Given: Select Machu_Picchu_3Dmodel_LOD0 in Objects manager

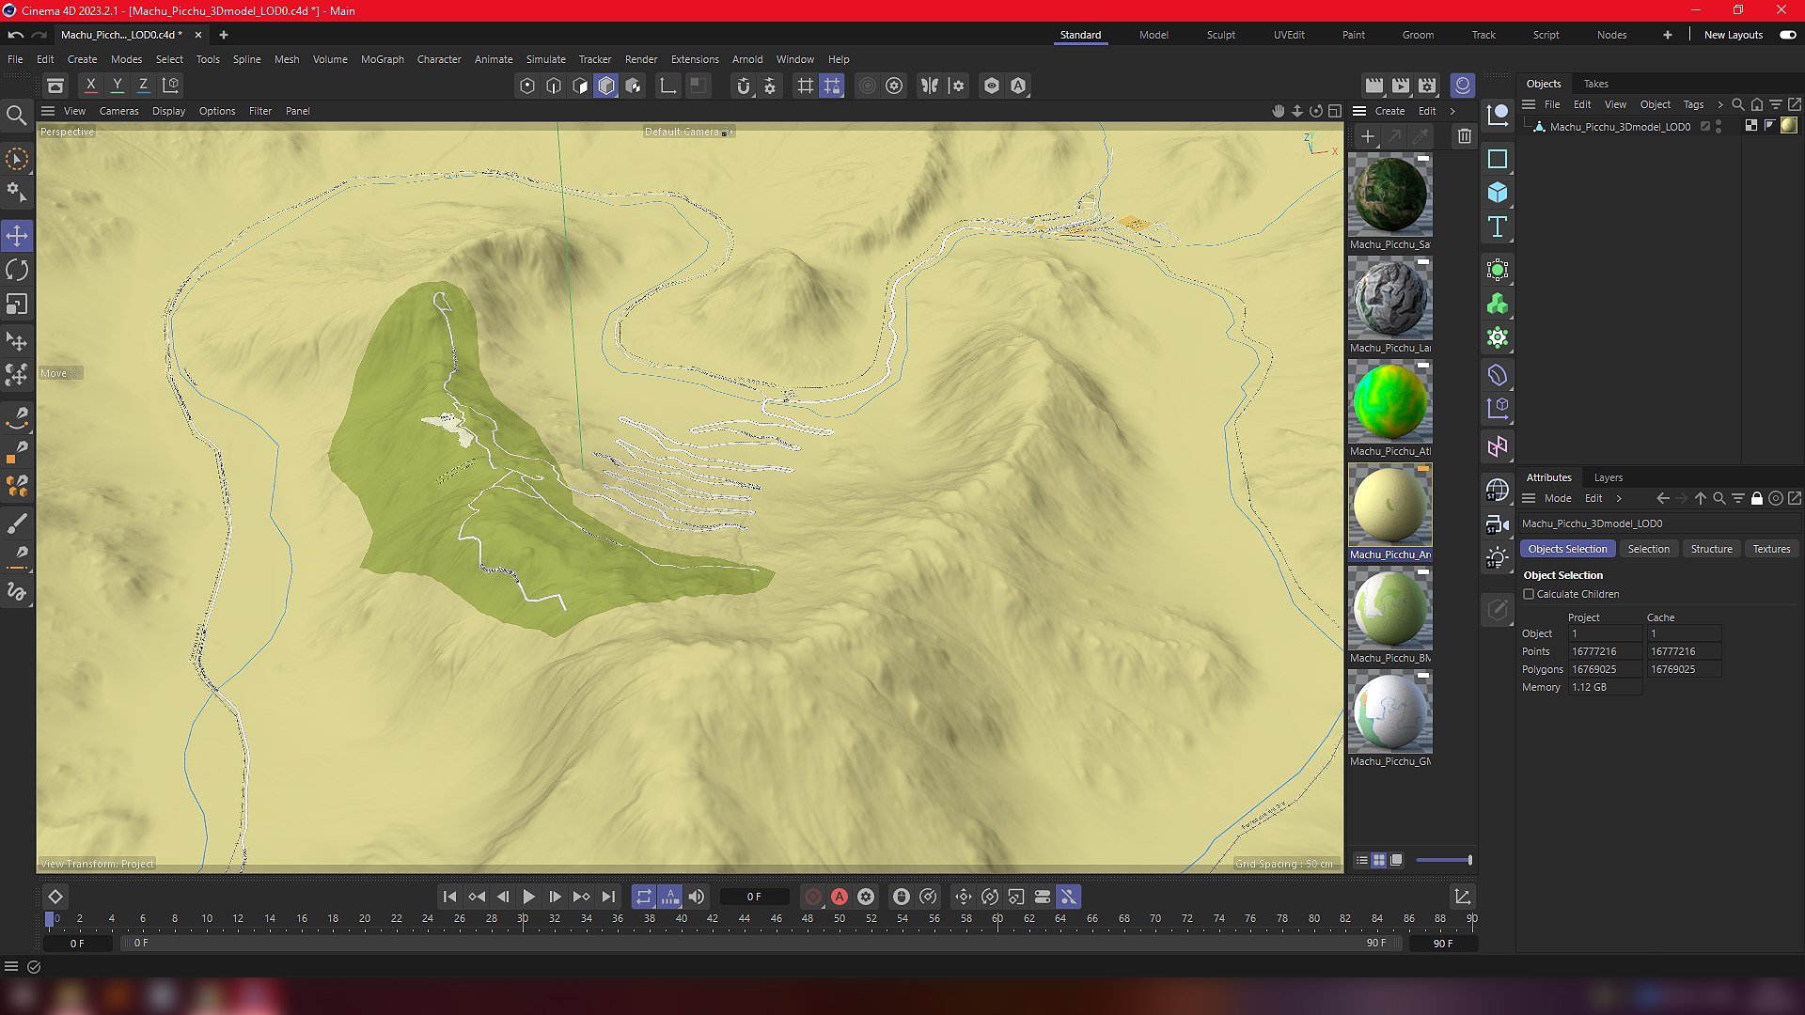Looking at the screenshot, I should [x=1619, y=126].
